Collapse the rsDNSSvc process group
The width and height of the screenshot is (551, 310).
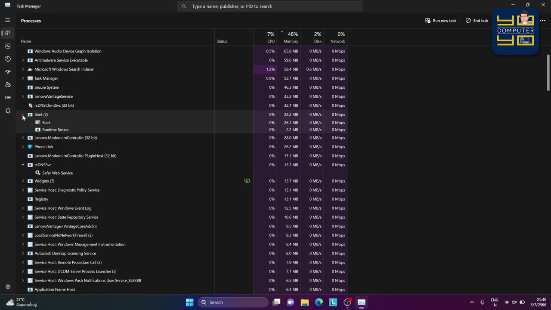23,165
